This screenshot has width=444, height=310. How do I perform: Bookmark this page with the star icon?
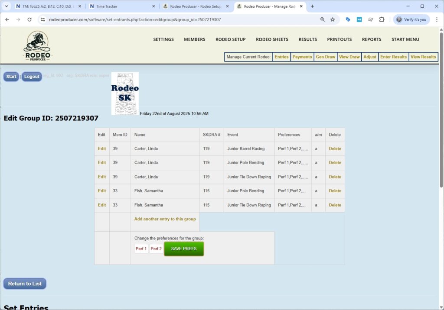tap(333, 19)
